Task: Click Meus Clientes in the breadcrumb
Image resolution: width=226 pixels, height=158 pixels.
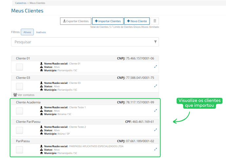Action: pos(37,3)
